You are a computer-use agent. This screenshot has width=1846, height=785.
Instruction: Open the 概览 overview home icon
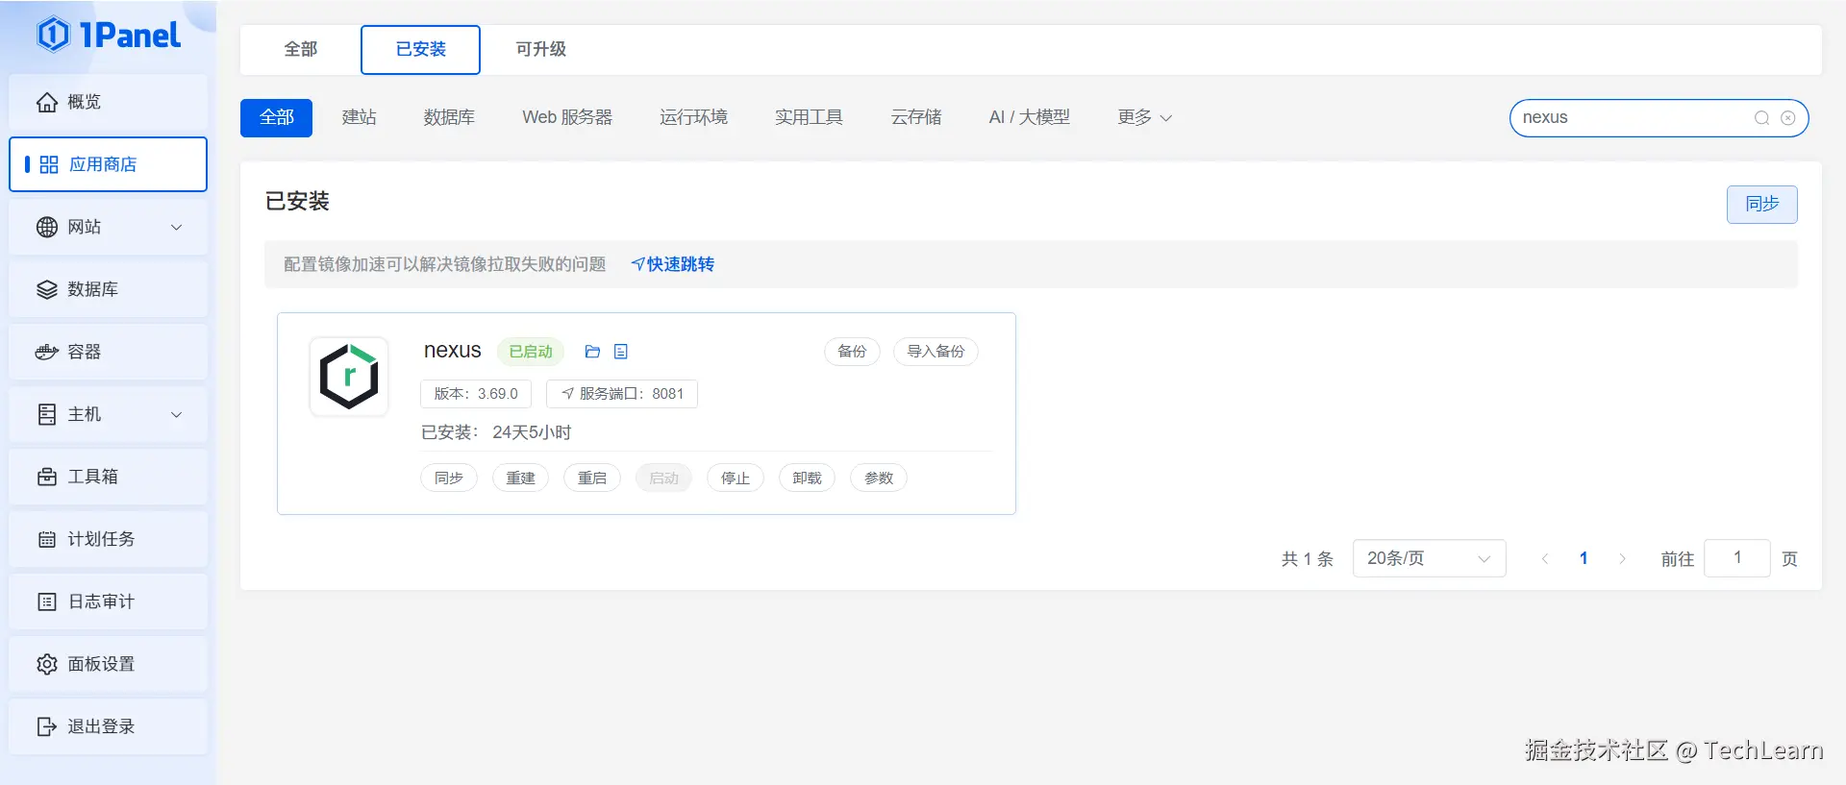47,102
